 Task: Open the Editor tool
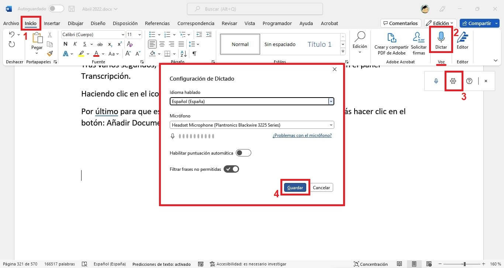tap(462, 41)
